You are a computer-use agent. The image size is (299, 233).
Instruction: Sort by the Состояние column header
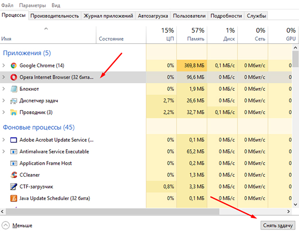(x=121, y=35)
